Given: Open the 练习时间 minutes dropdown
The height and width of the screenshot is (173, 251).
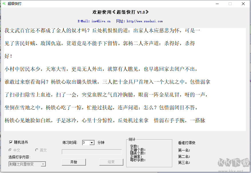Looking at the screenshot, I should tap(92, 143).
